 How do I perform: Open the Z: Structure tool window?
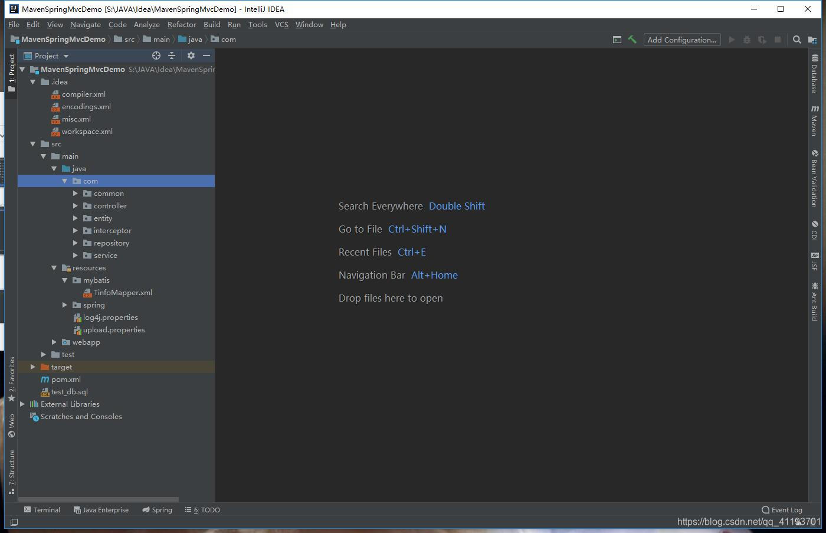[11, 472]
